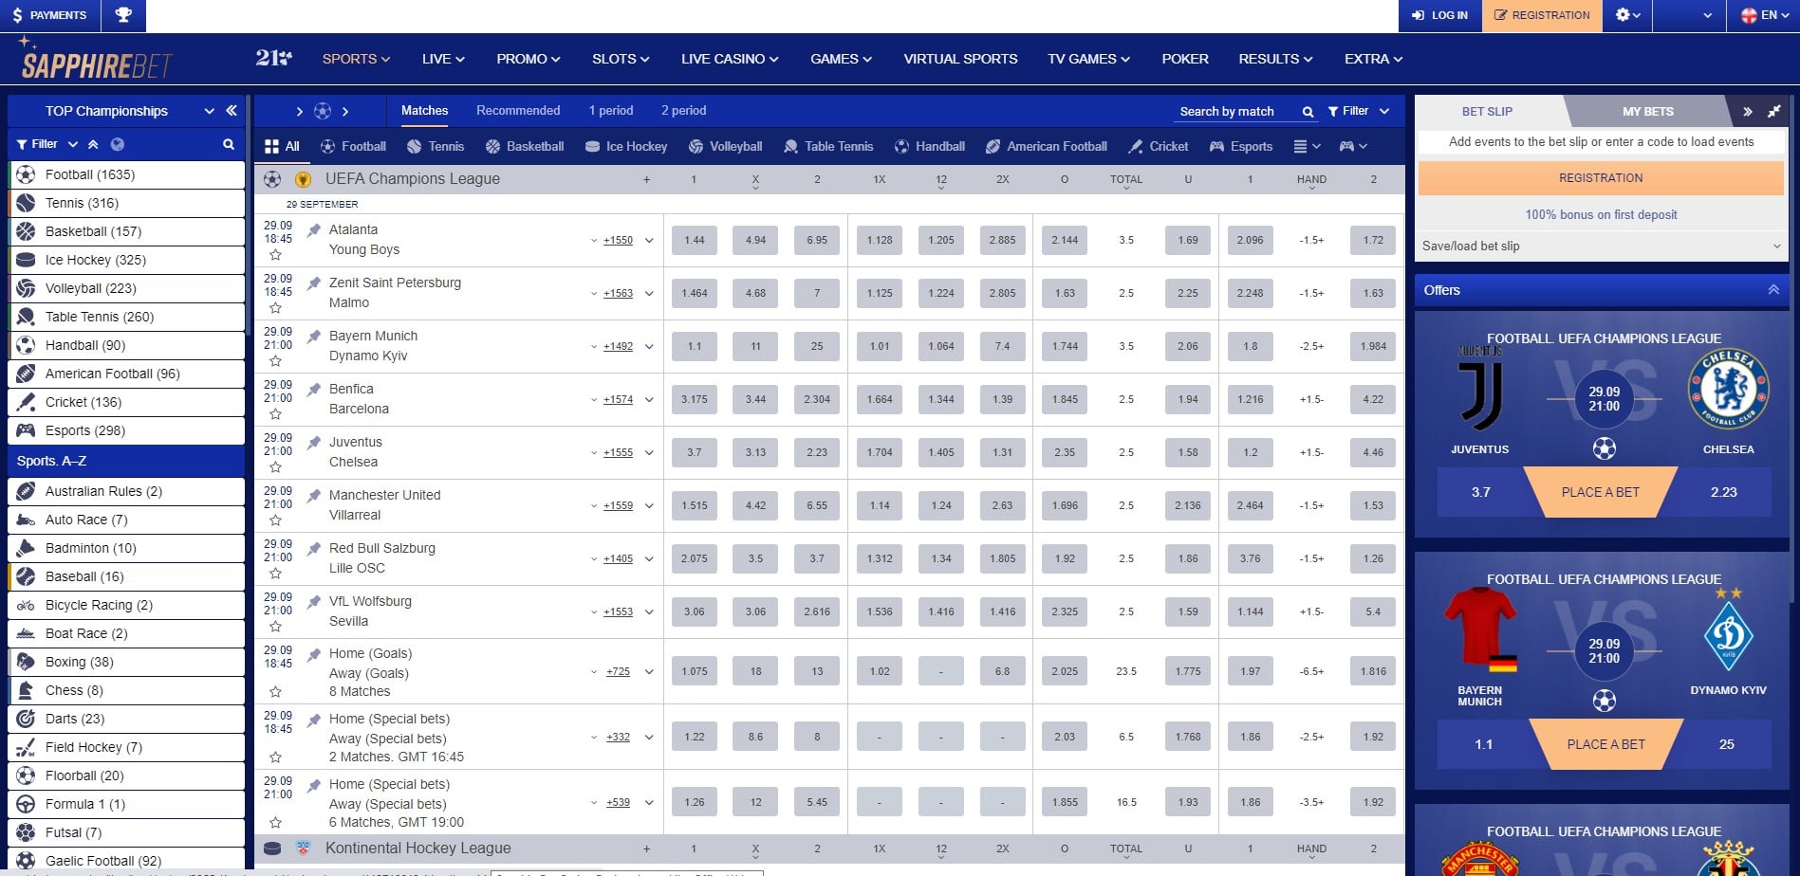The height and width of the screenshot is (876, 1800).
Task: Click PLACE A BET for Juventus vs Chelsea
Action: (x=1601, y=492)
